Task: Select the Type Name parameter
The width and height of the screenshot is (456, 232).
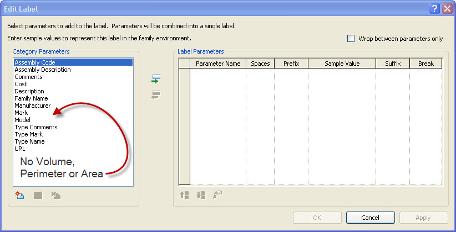Action: [x=73, y=141]
